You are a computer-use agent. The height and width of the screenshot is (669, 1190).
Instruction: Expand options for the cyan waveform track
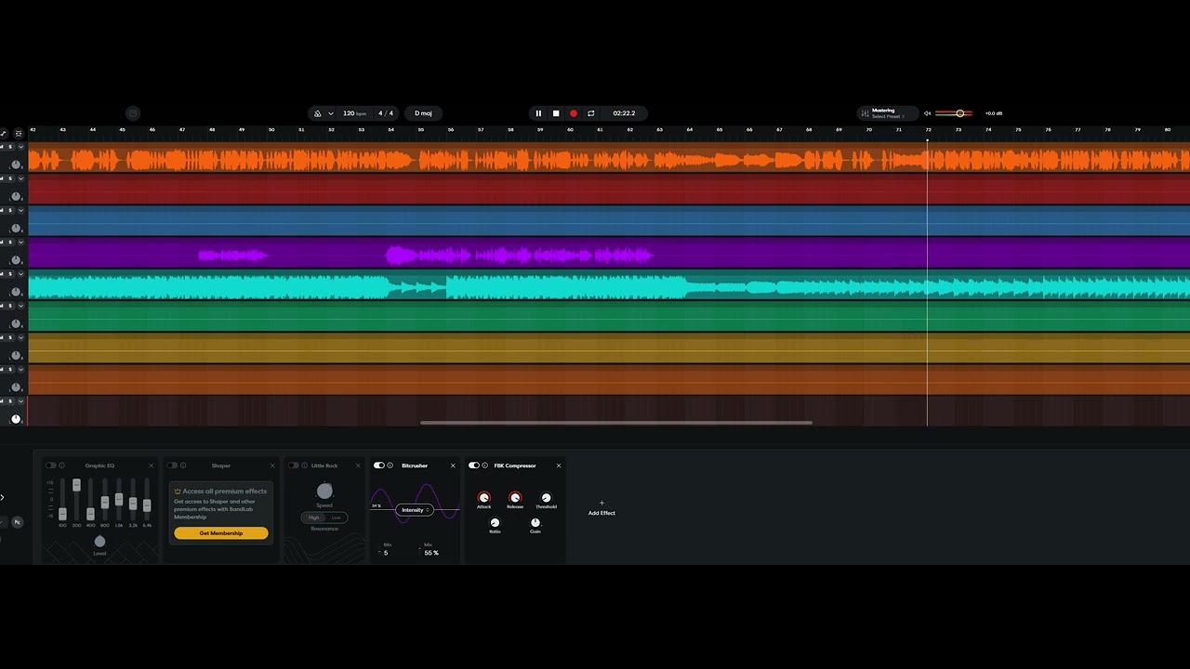pos(20,274)
